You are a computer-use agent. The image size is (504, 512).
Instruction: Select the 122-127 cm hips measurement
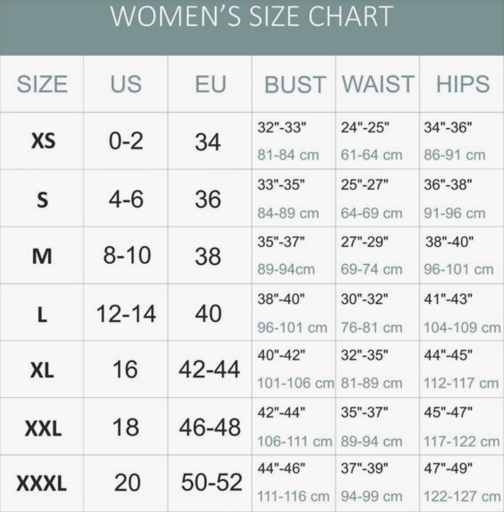tap(462, 497)
